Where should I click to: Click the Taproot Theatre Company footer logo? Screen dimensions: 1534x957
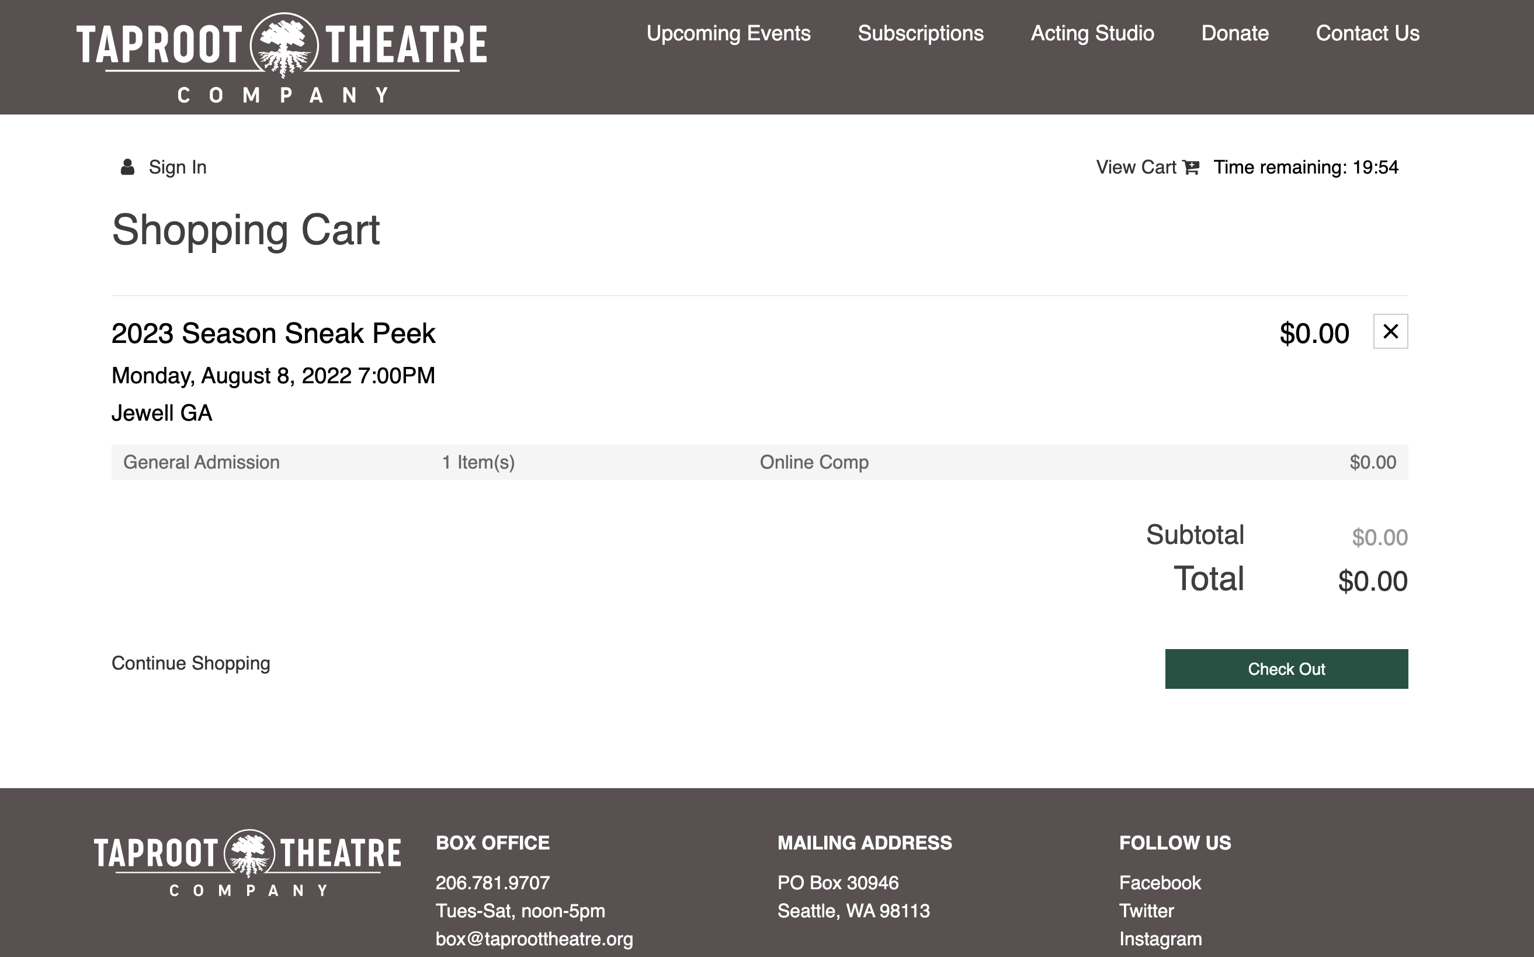(x=248, y=864)
